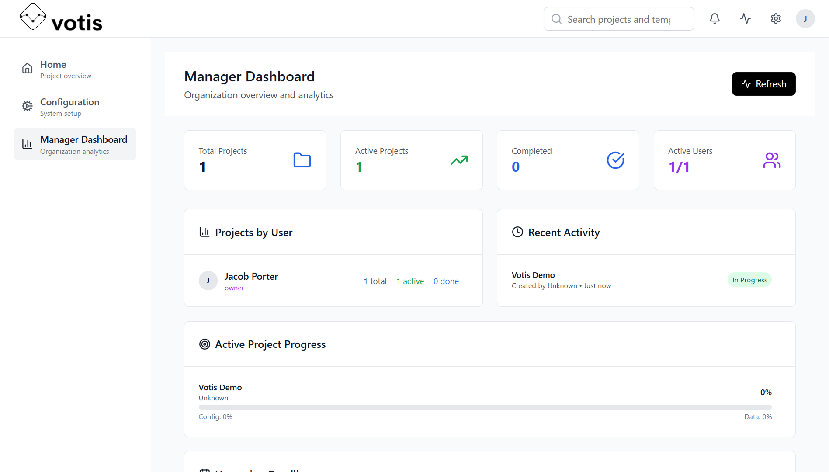Click the Completed 0 value

[516, 167]
